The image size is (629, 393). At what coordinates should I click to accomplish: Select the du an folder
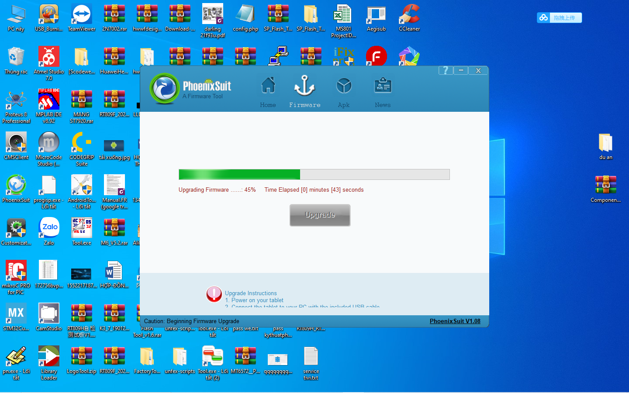(606, 147)
